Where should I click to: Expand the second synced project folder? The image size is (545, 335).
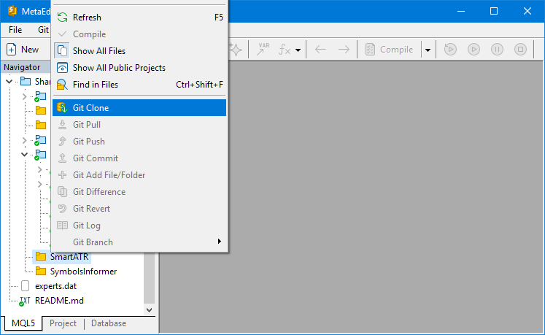coord(24,140)
